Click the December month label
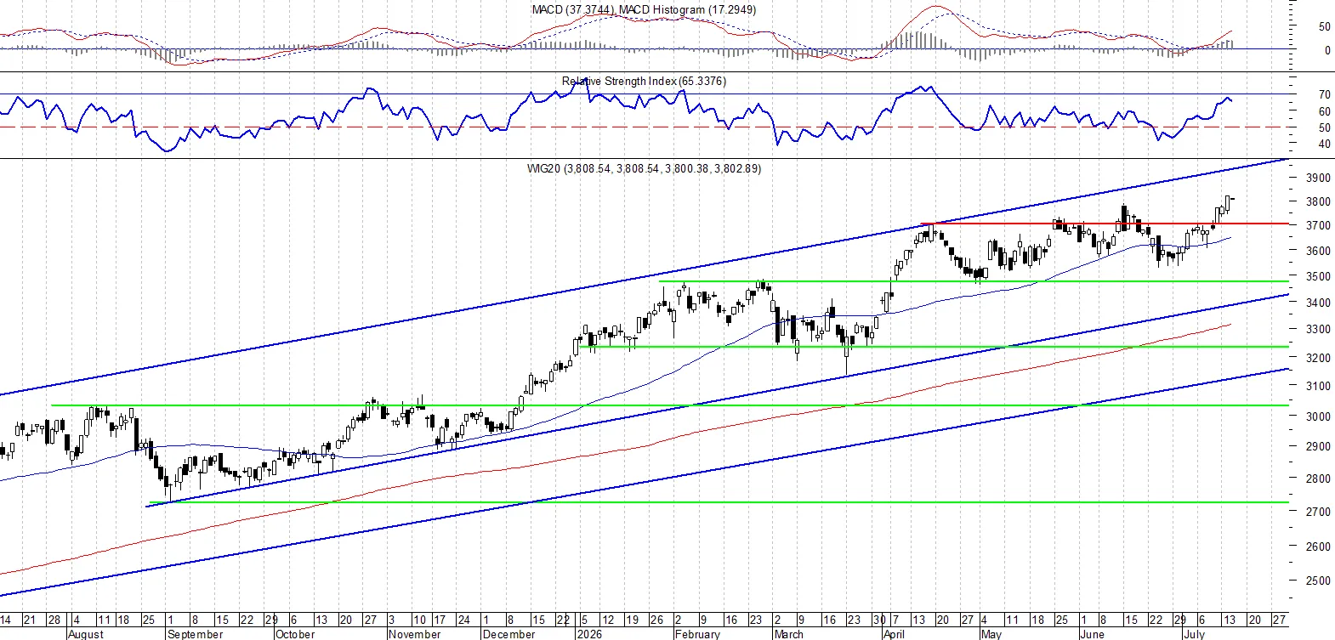This screenshot has height=640, width=1335. point(508,634)
